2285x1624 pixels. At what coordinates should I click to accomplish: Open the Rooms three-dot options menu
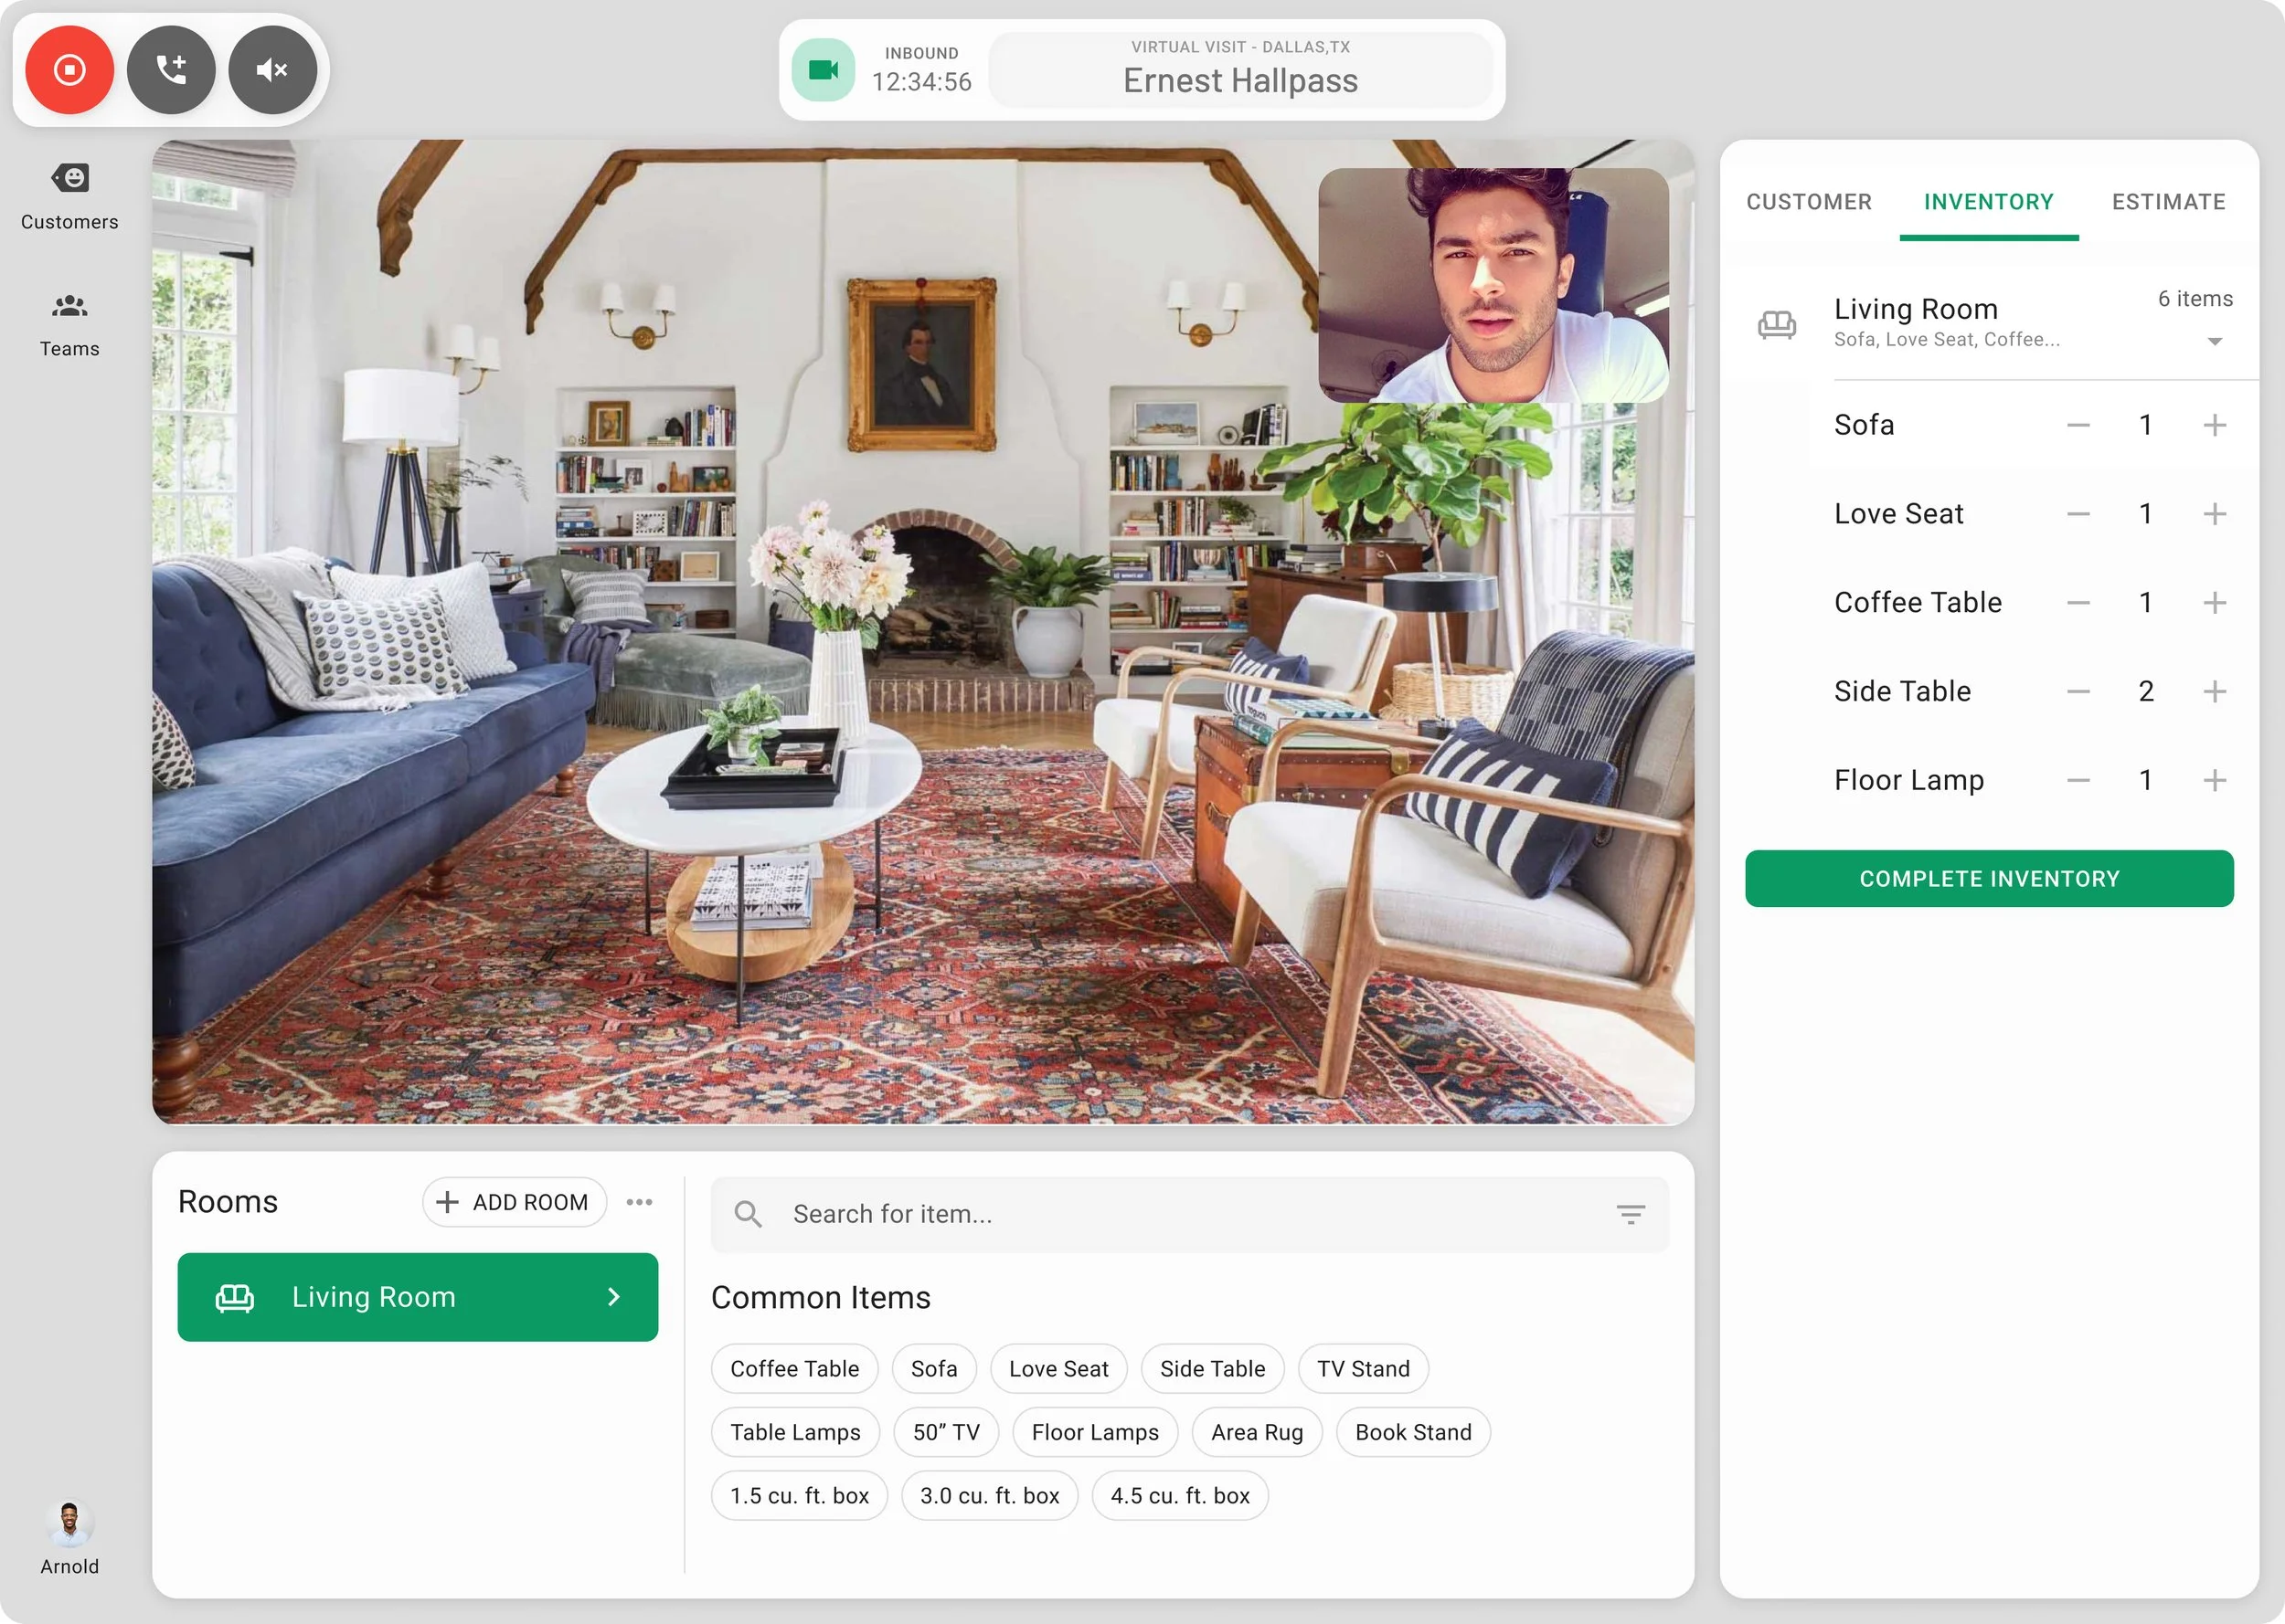click(639, 1202)
